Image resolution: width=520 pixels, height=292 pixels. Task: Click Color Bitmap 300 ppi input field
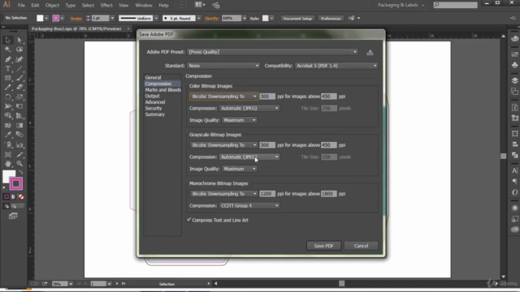267,97
